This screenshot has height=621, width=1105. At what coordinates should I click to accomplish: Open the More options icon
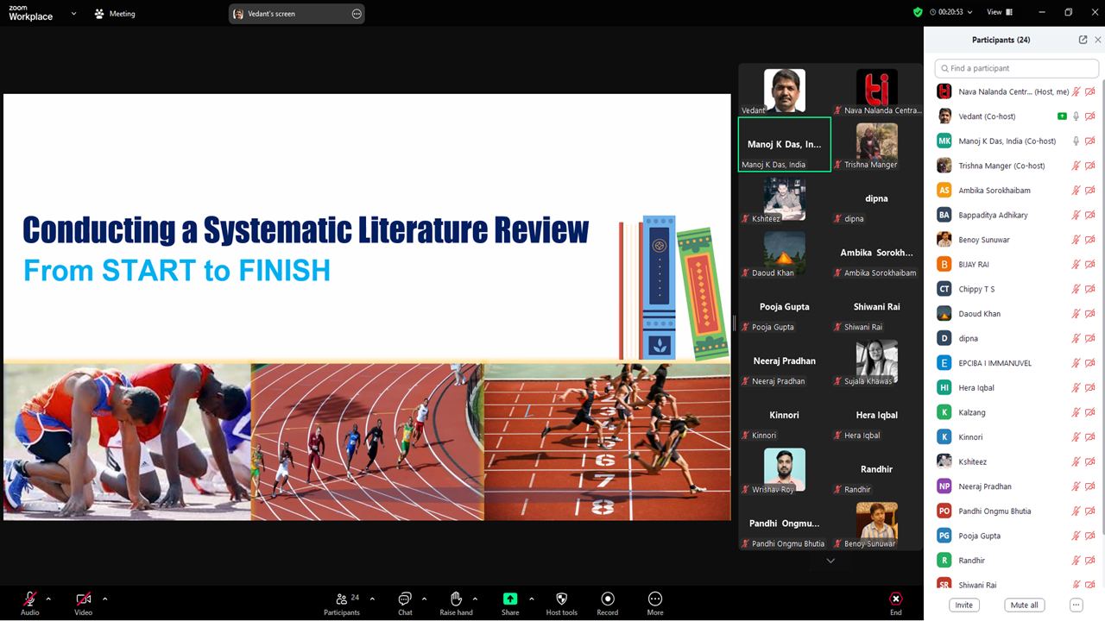655,599
